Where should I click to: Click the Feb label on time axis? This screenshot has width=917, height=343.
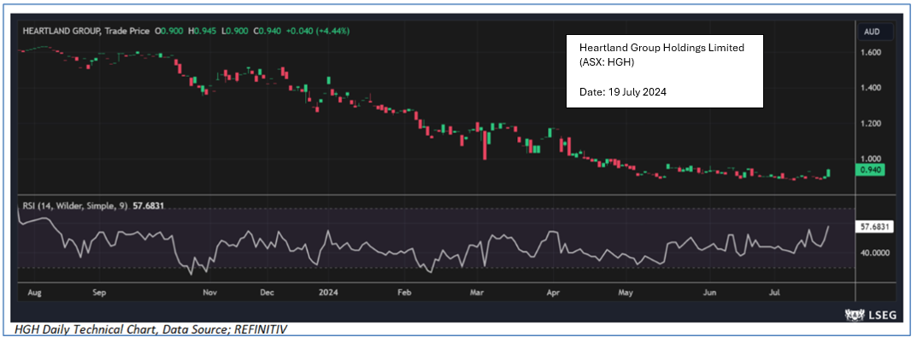(406, 291)
